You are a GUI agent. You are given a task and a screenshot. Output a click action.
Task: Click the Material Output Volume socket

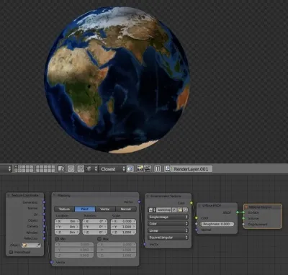pyautogui.click(x=243, y=218)
